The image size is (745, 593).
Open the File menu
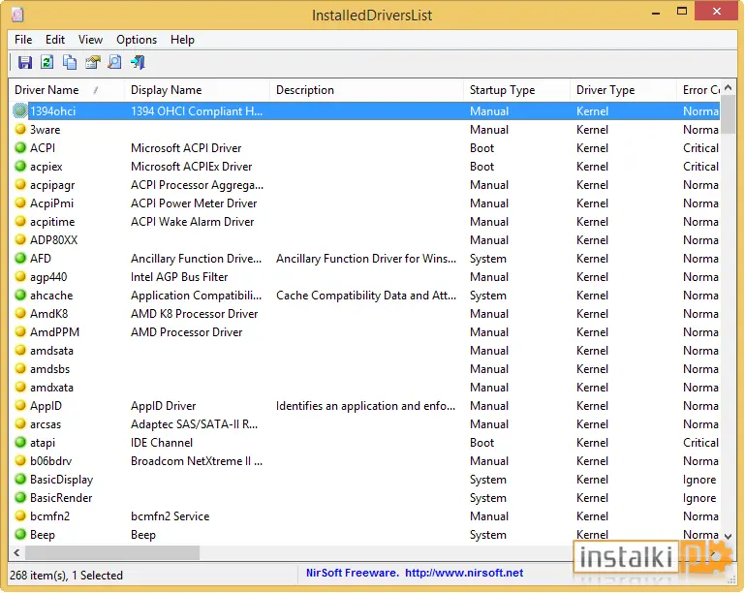tap(23, 40)
